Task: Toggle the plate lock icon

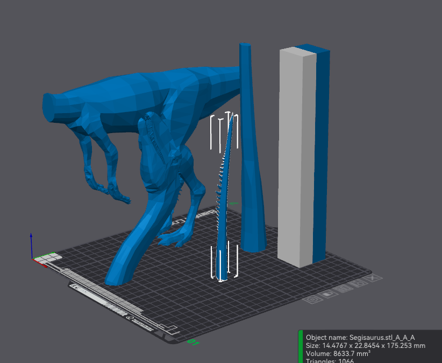Action: tap(328, 294)
